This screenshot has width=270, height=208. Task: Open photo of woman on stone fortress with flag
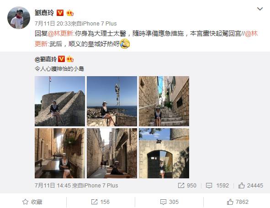[60, 101]
